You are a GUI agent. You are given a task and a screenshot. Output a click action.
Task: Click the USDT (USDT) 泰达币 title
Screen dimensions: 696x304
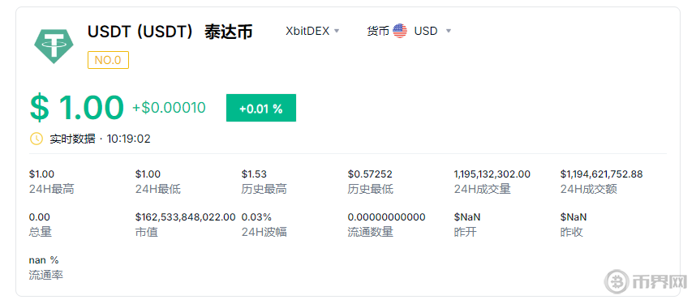[170, 32]
